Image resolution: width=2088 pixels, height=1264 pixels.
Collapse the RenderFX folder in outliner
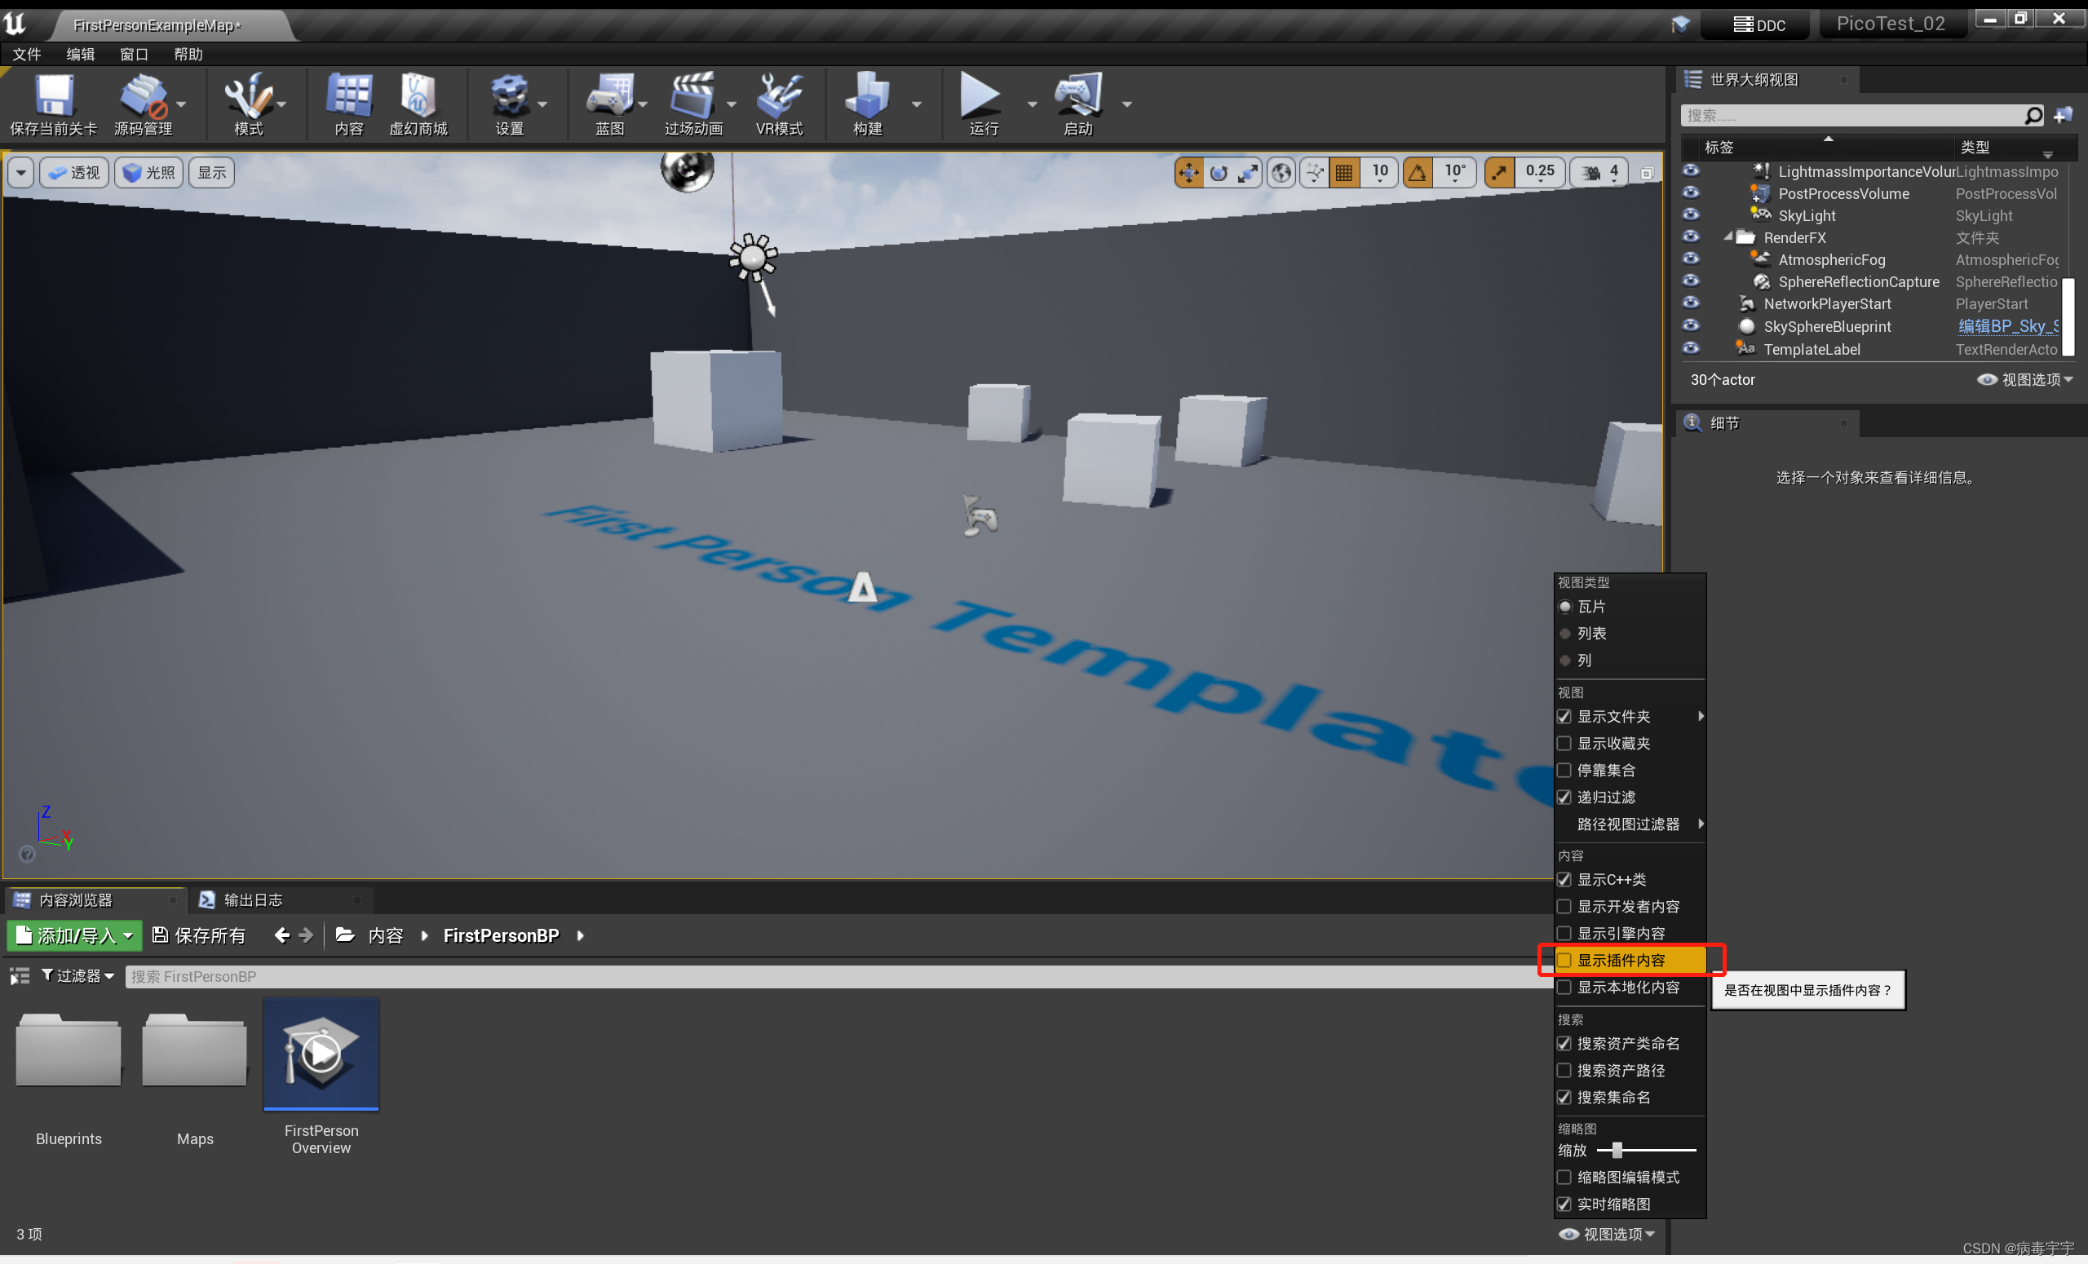[1727, 238]
